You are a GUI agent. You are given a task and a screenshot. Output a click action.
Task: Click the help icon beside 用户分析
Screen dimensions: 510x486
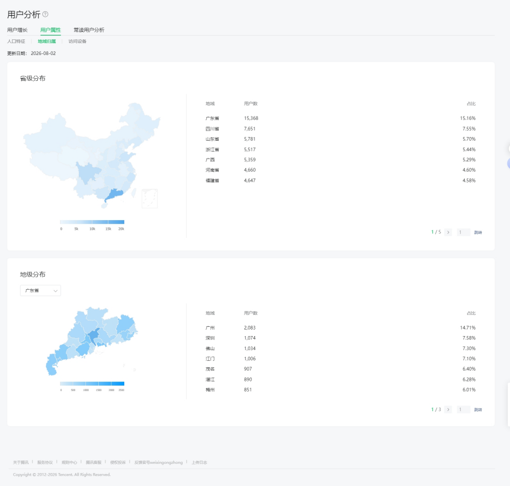coord(45,14)
